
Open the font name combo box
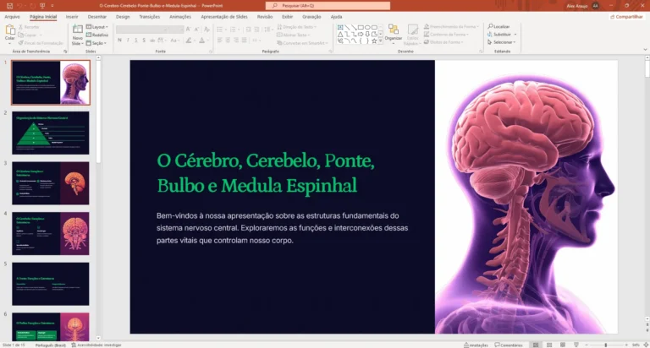click(x=142, y=30)
